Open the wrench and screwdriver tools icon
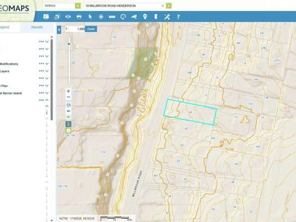This screenshot has width=296, height=222. [x=167, y=17]
